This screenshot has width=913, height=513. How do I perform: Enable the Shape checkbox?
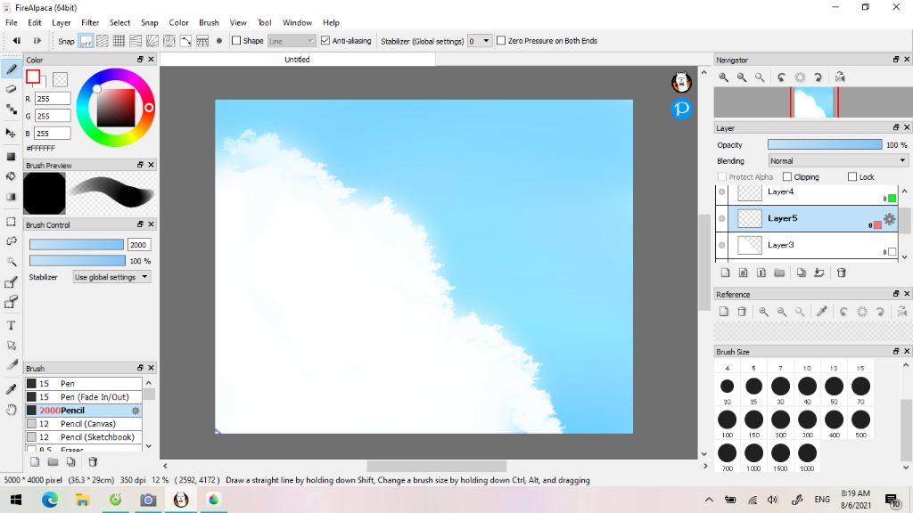pos(236,41)
